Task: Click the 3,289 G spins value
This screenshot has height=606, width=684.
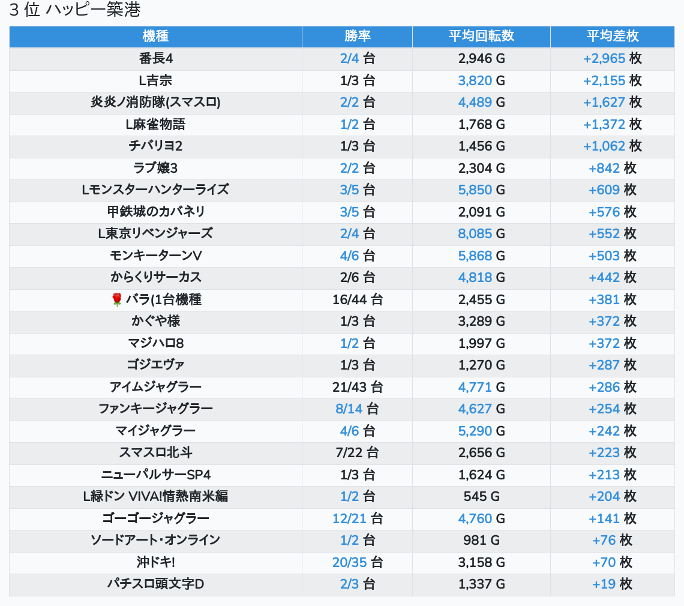Action: [481, 321]
